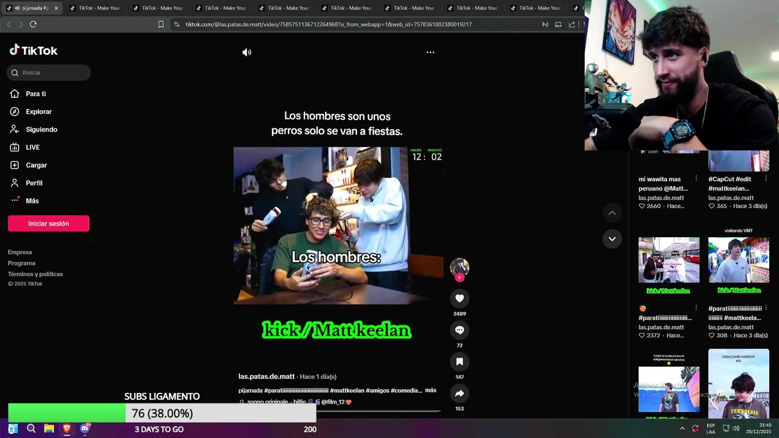Screen dimensions: 779x438
Task: Click the las.patas.de.matt username under the video
Action: (x=267, y=377)
